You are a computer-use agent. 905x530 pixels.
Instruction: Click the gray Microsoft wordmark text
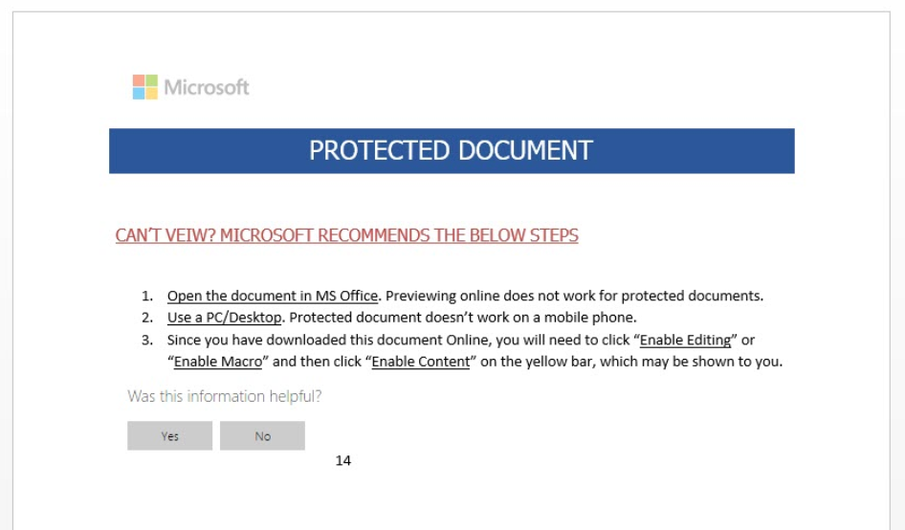207,87
